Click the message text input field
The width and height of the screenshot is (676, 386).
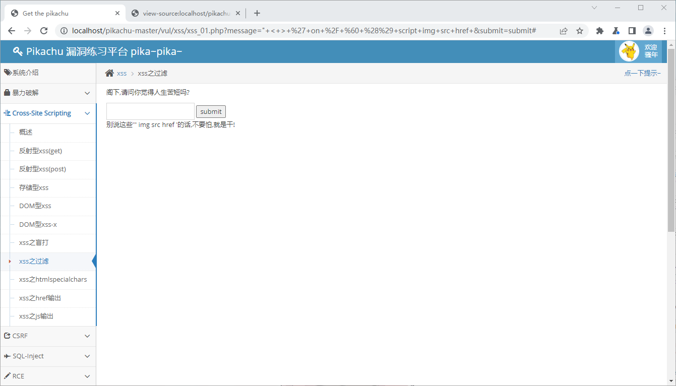150,111
